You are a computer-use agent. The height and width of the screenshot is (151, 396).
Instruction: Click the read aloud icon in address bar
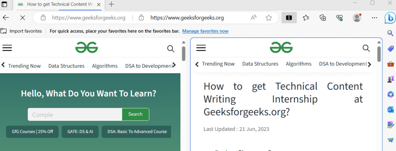pos(253,18)
